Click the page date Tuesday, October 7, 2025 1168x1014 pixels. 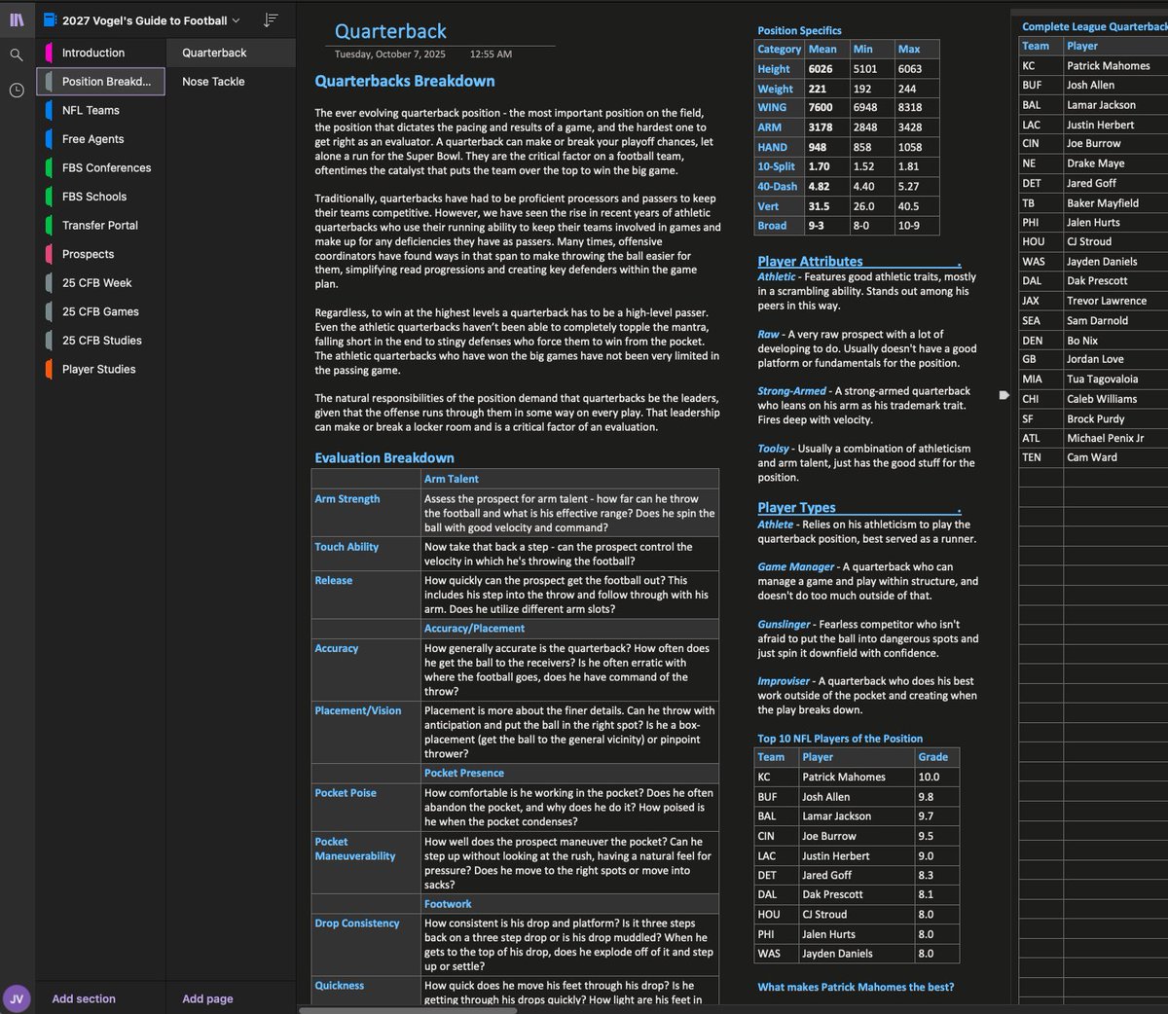tap(390, 54)
